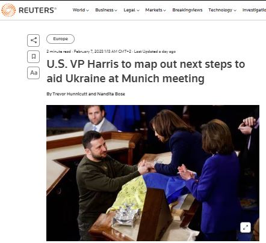Expand the Legal dropdown arrow

138,10
